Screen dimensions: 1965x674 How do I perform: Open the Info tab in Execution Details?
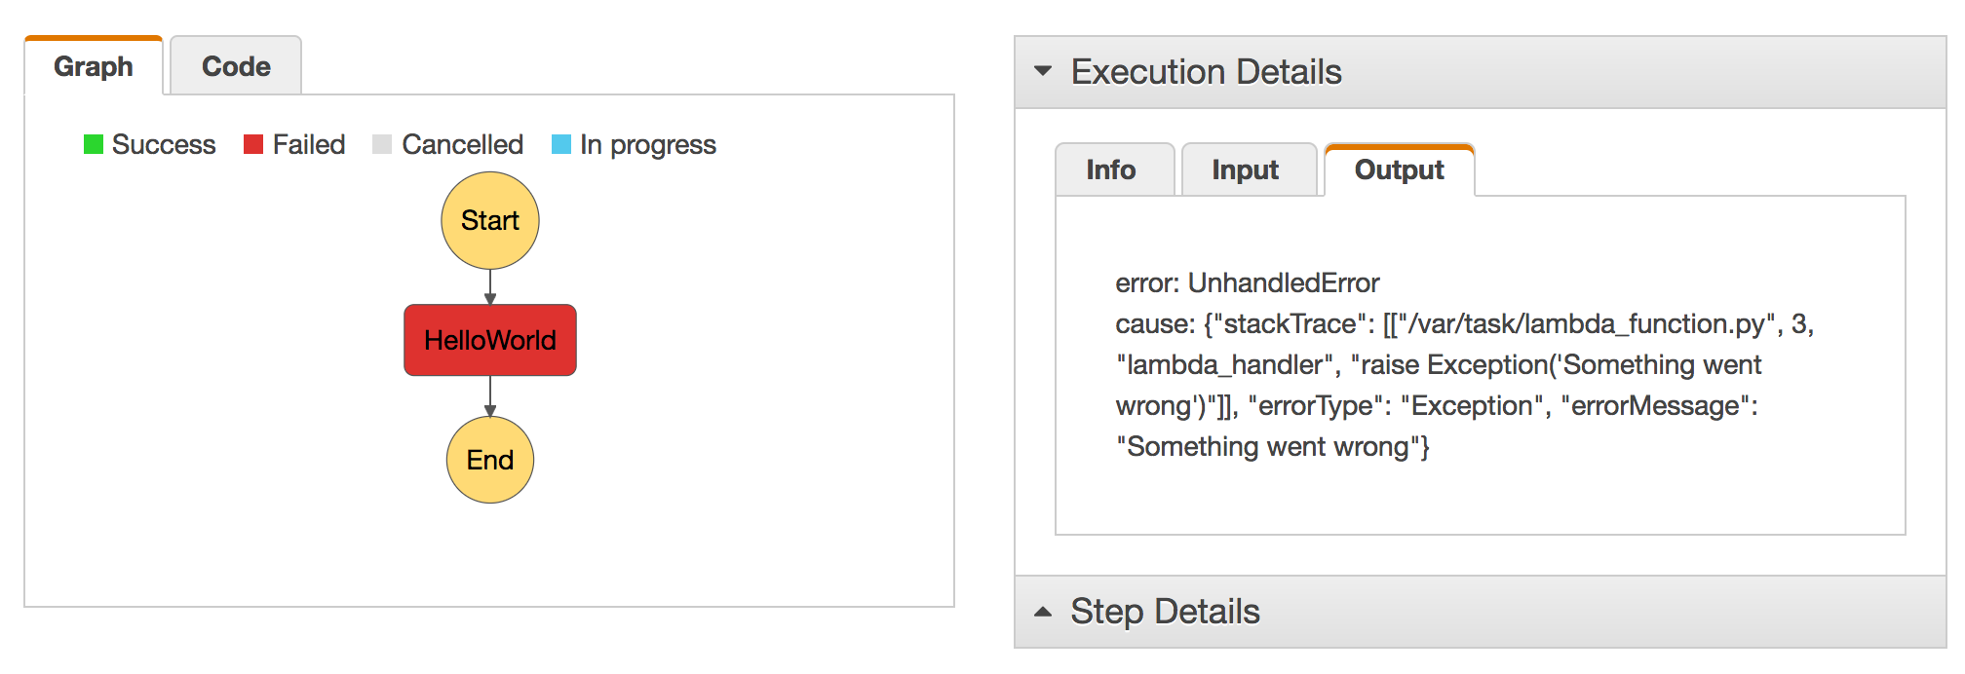(x=1112, y=169)
